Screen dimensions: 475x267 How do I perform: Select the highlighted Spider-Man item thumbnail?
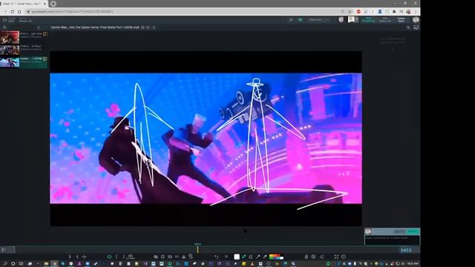coord(10,62)
